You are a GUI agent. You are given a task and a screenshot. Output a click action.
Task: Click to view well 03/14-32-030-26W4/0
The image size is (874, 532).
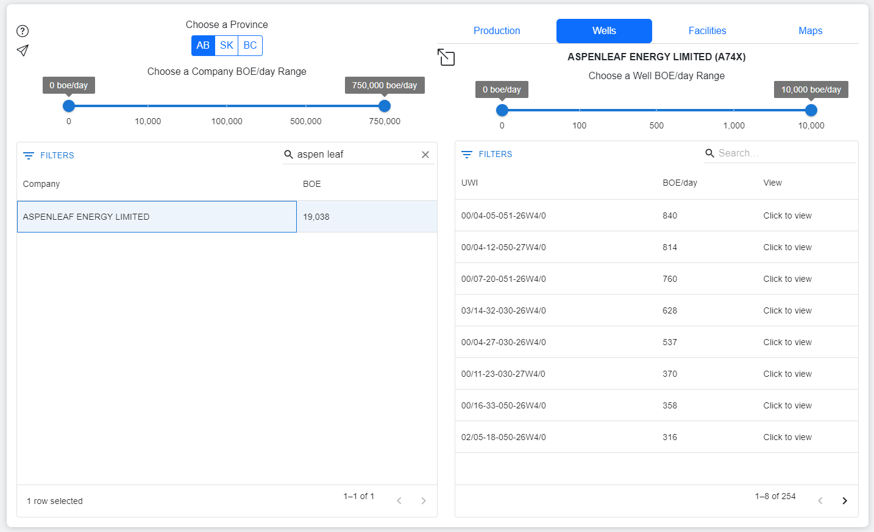pos(787,310)
